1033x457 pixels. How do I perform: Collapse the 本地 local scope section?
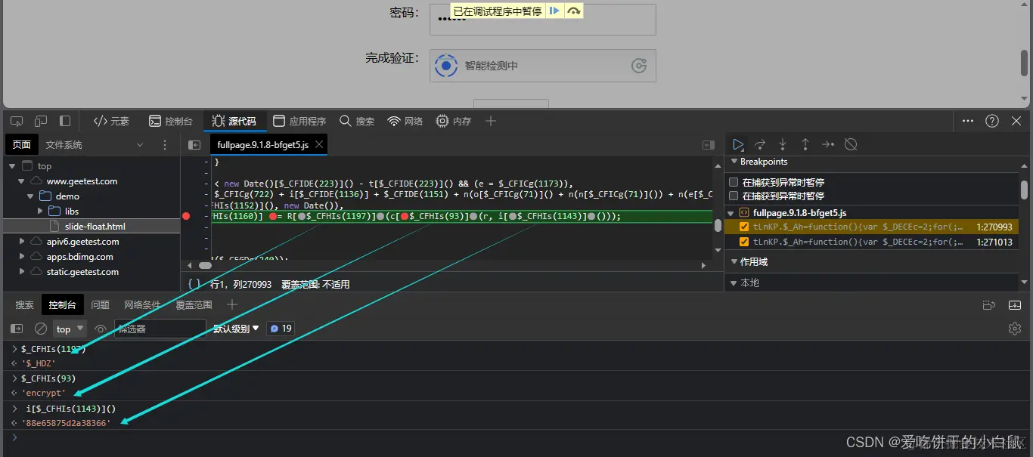click(732, 283)
